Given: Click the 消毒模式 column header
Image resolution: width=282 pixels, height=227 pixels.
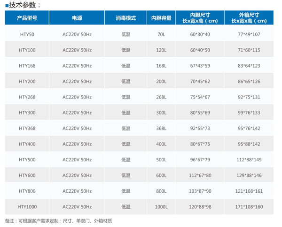Looking at the screenshot, I should 125,18.
